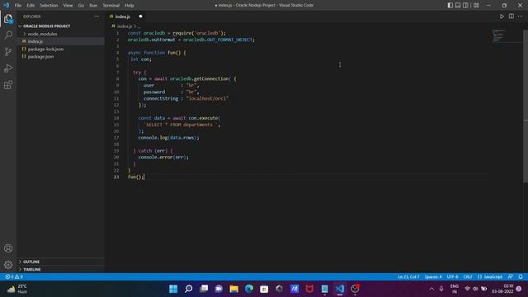The image size is (528, 297).
Task: Toggle the secondary side bar layout icon
Action: [x=465, y=5]
